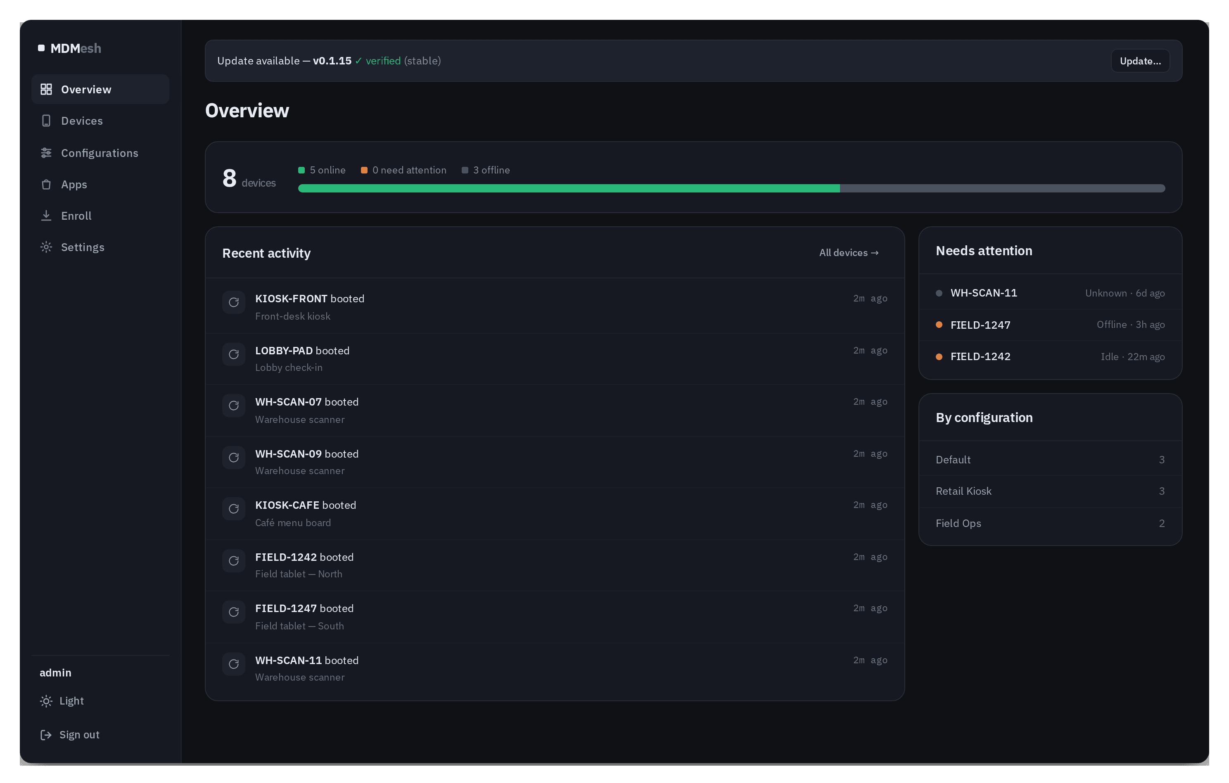Click the reboot icon beside KIOSK-FRONT
This screenshot has width=1229, height=783.
click(234, 302)
